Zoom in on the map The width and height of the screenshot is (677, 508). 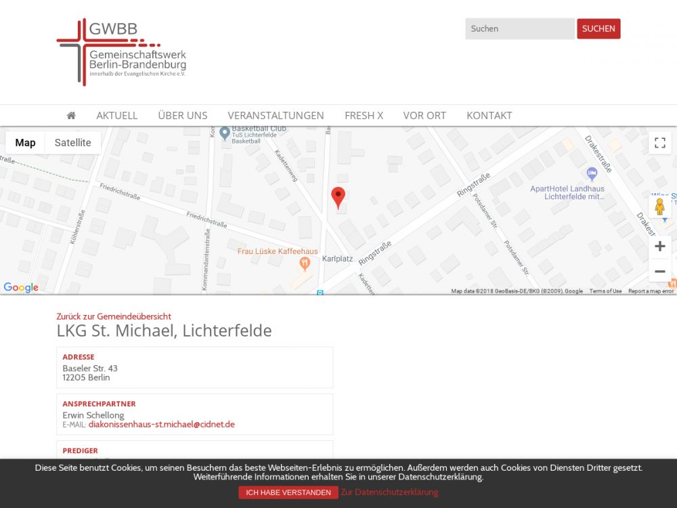pos(660,247)
